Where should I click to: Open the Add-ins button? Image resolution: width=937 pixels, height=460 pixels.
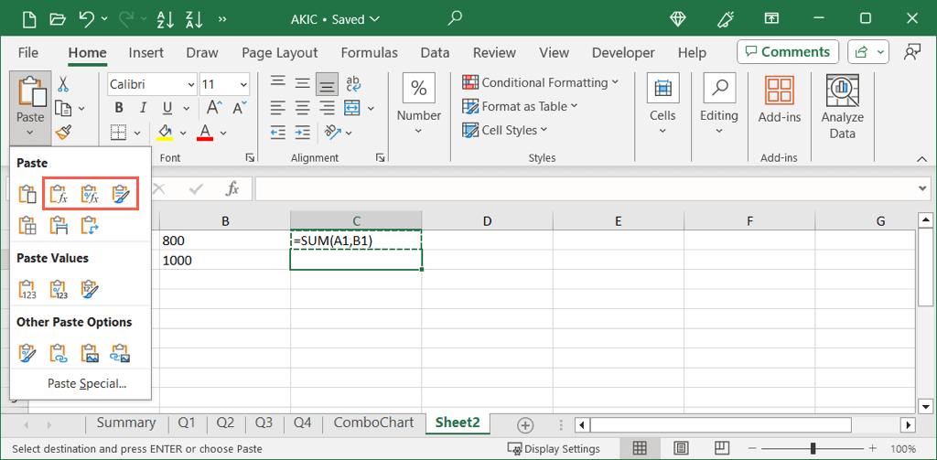click(x=780, y=101)
